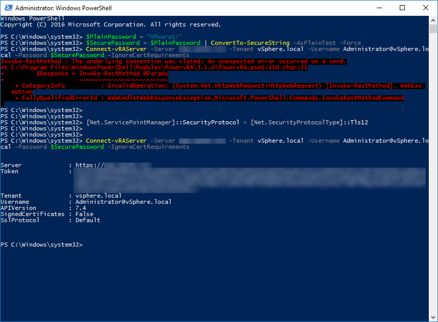The width and height of the screenshot is (438, 322).
Task: Maximize the PowerShell window
Action: 402,8
